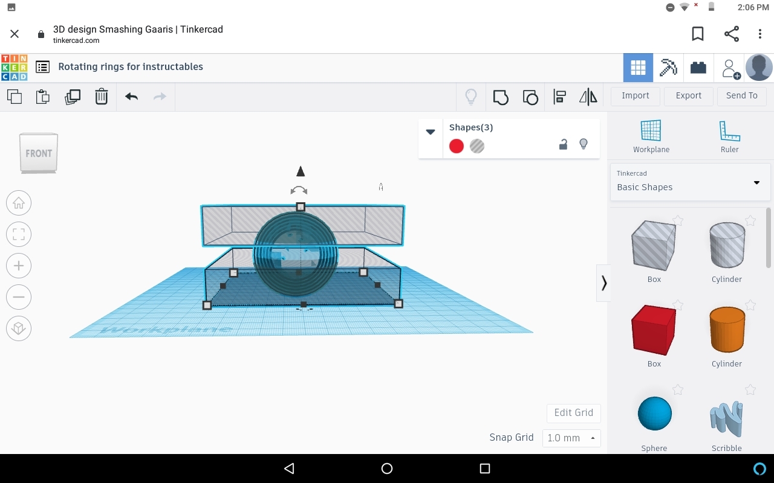Zoom out with the minus button
774x483 pixels.
tap(19, 297)
